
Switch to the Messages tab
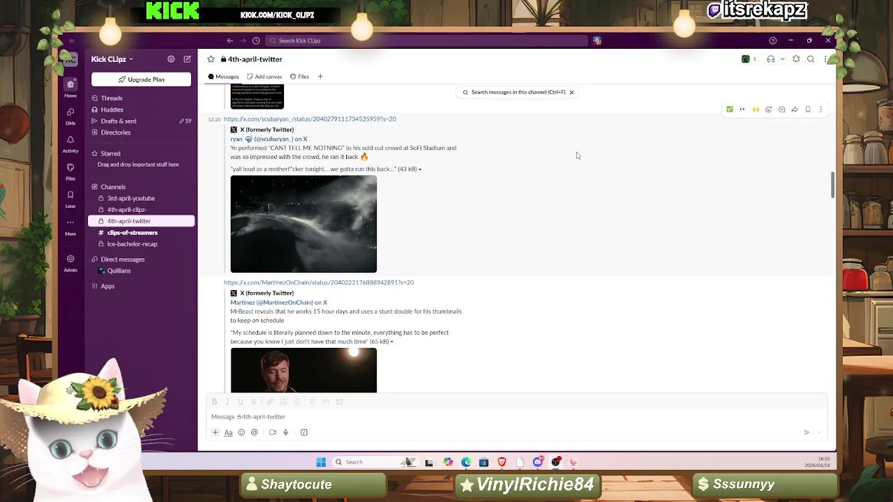coord(223,77)
